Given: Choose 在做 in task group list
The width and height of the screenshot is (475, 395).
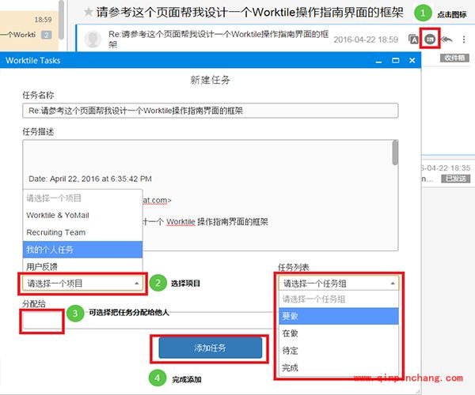Looking at the screenshot, I should (x=339, y=333).
